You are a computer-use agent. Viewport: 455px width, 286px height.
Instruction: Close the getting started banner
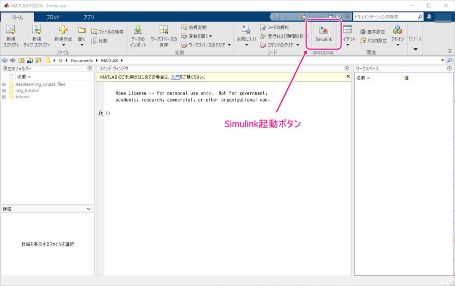pyautogui.click(x=348, y=76)
